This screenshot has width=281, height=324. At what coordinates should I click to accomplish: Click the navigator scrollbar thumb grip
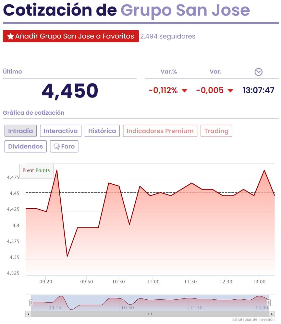pyautogui.click(x=150, y=314)
